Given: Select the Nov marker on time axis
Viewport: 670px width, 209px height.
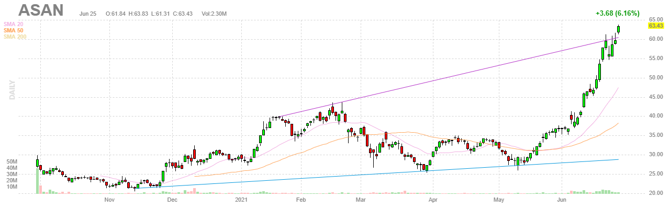Looking at the screenshot, I should pos(109,200).
